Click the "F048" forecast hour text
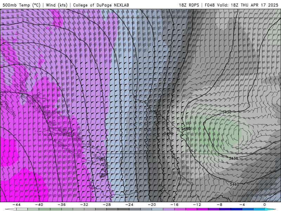281x211 pixels. point(209,5)
